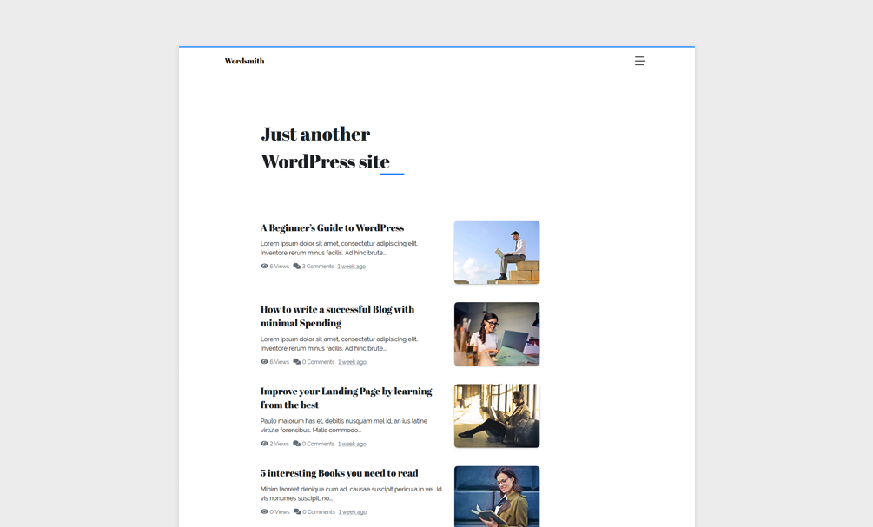Click comments bubble icon under Beginner's Guide
873x527 pixels.
297,266
